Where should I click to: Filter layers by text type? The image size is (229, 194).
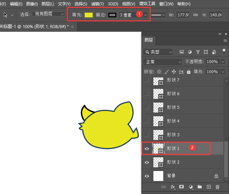pyautogui.click(x=198, y=52)
